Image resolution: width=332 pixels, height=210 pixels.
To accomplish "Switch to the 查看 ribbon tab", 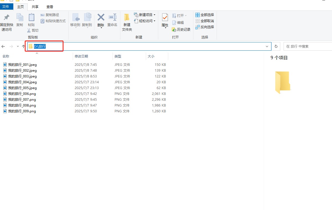I will 50,7.
